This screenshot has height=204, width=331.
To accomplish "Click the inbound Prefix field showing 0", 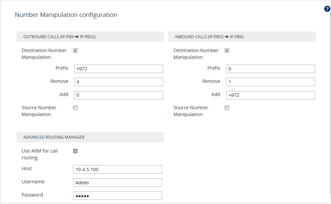I will tap(270, 69).
